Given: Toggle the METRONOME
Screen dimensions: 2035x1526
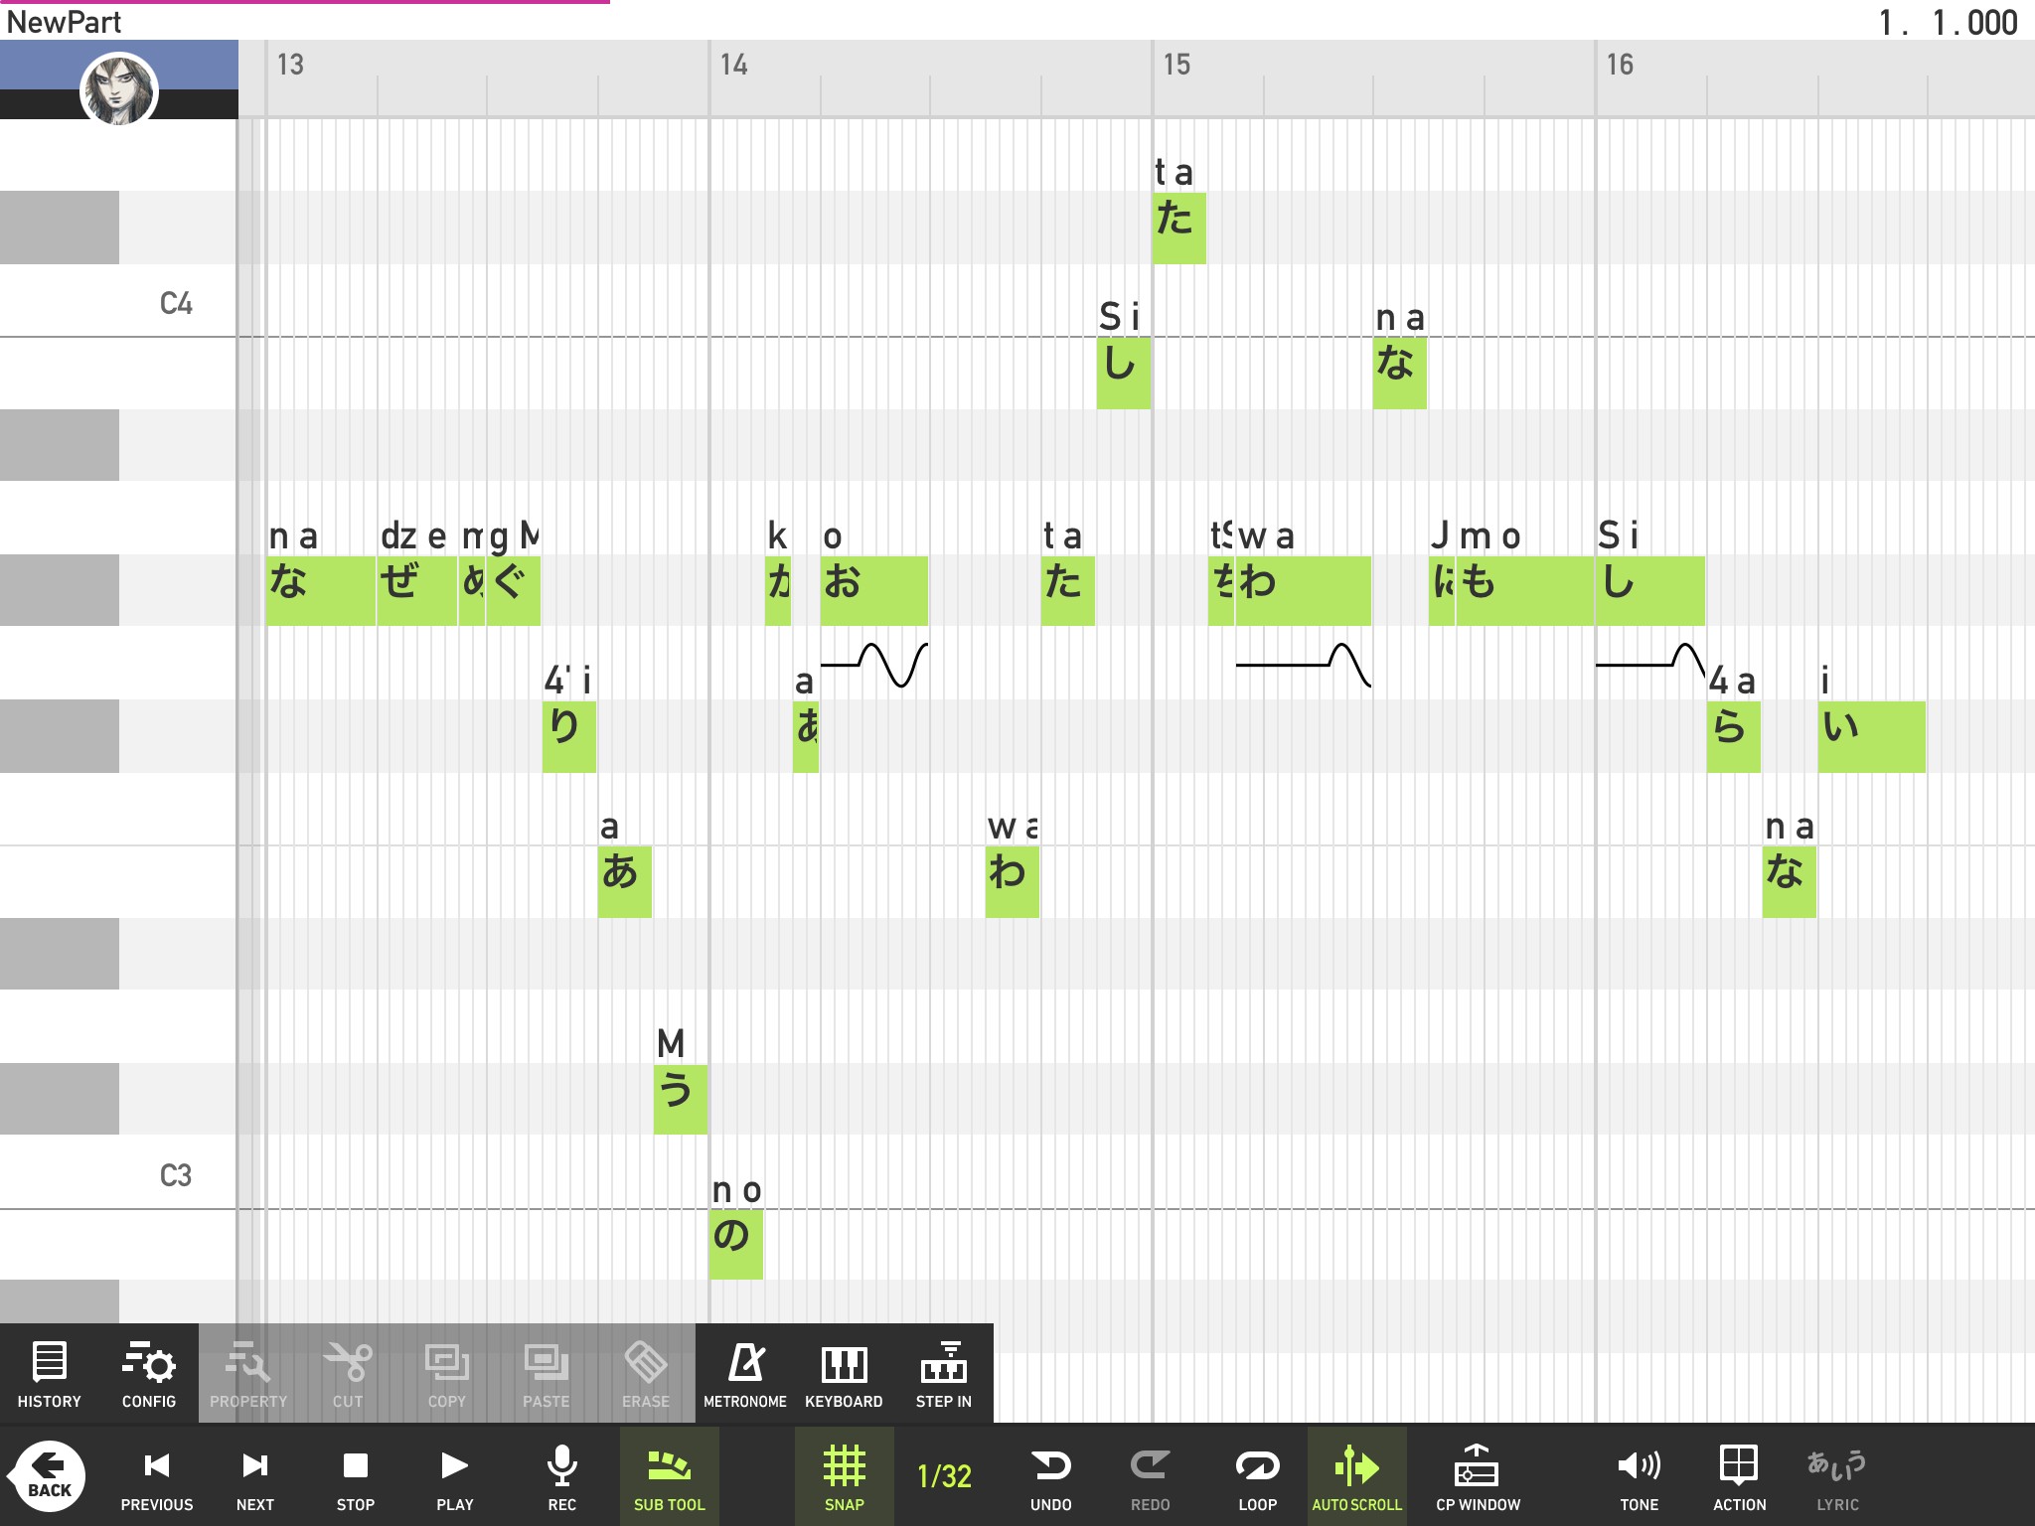Looking at the screenshot, I should (x=744, y=1374).
